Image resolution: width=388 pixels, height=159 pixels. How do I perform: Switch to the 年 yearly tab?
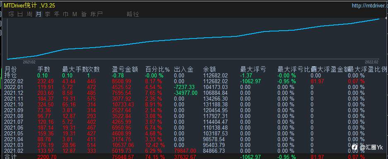(57, 14)
